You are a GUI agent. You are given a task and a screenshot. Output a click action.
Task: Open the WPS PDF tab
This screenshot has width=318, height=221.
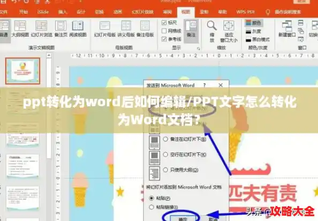tap(245, 12)
